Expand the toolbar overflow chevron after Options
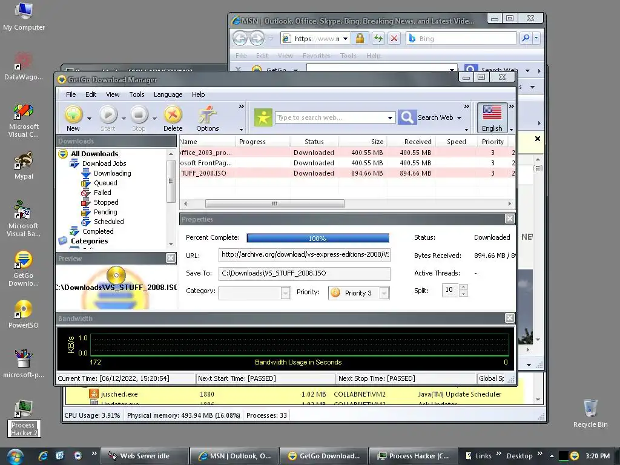This screenshot has width=620, height=465. pyautogui.click(x=241, y=107)
